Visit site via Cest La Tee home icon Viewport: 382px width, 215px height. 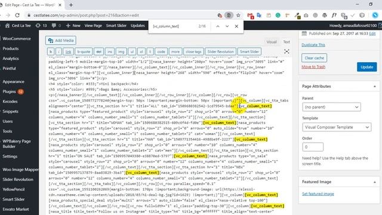click(19, 25)
